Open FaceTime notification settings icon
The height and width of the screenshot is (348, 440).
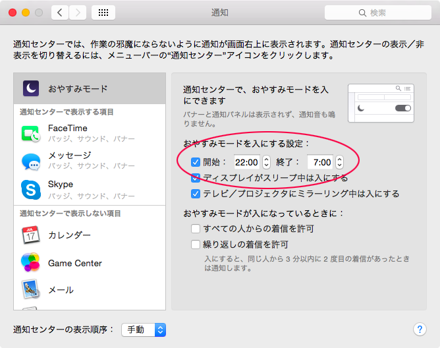[x=30, y=134]
